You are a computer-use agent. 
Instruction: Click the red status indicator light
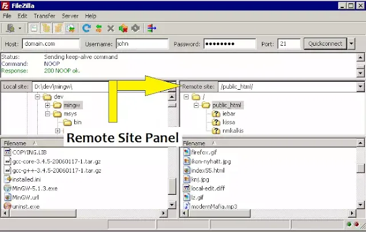(356, 225)
